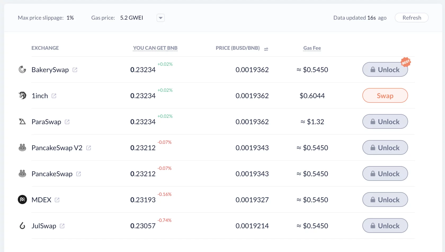Refresh the exchange data

(x=412, y=18)
